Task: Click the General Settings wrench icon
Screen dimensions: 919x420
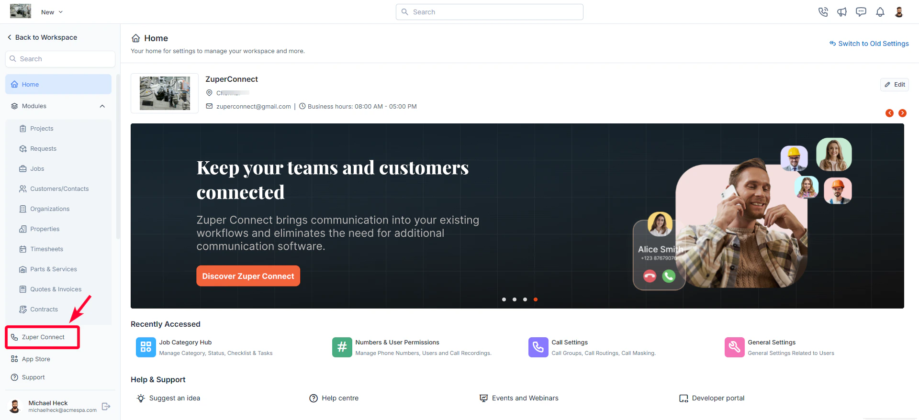Action: tap(735, 347)
